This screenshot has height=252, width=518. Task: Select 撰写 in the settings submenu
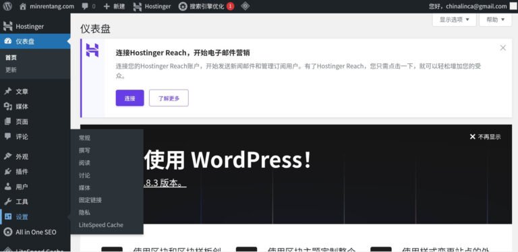click(x=84, y=150)
